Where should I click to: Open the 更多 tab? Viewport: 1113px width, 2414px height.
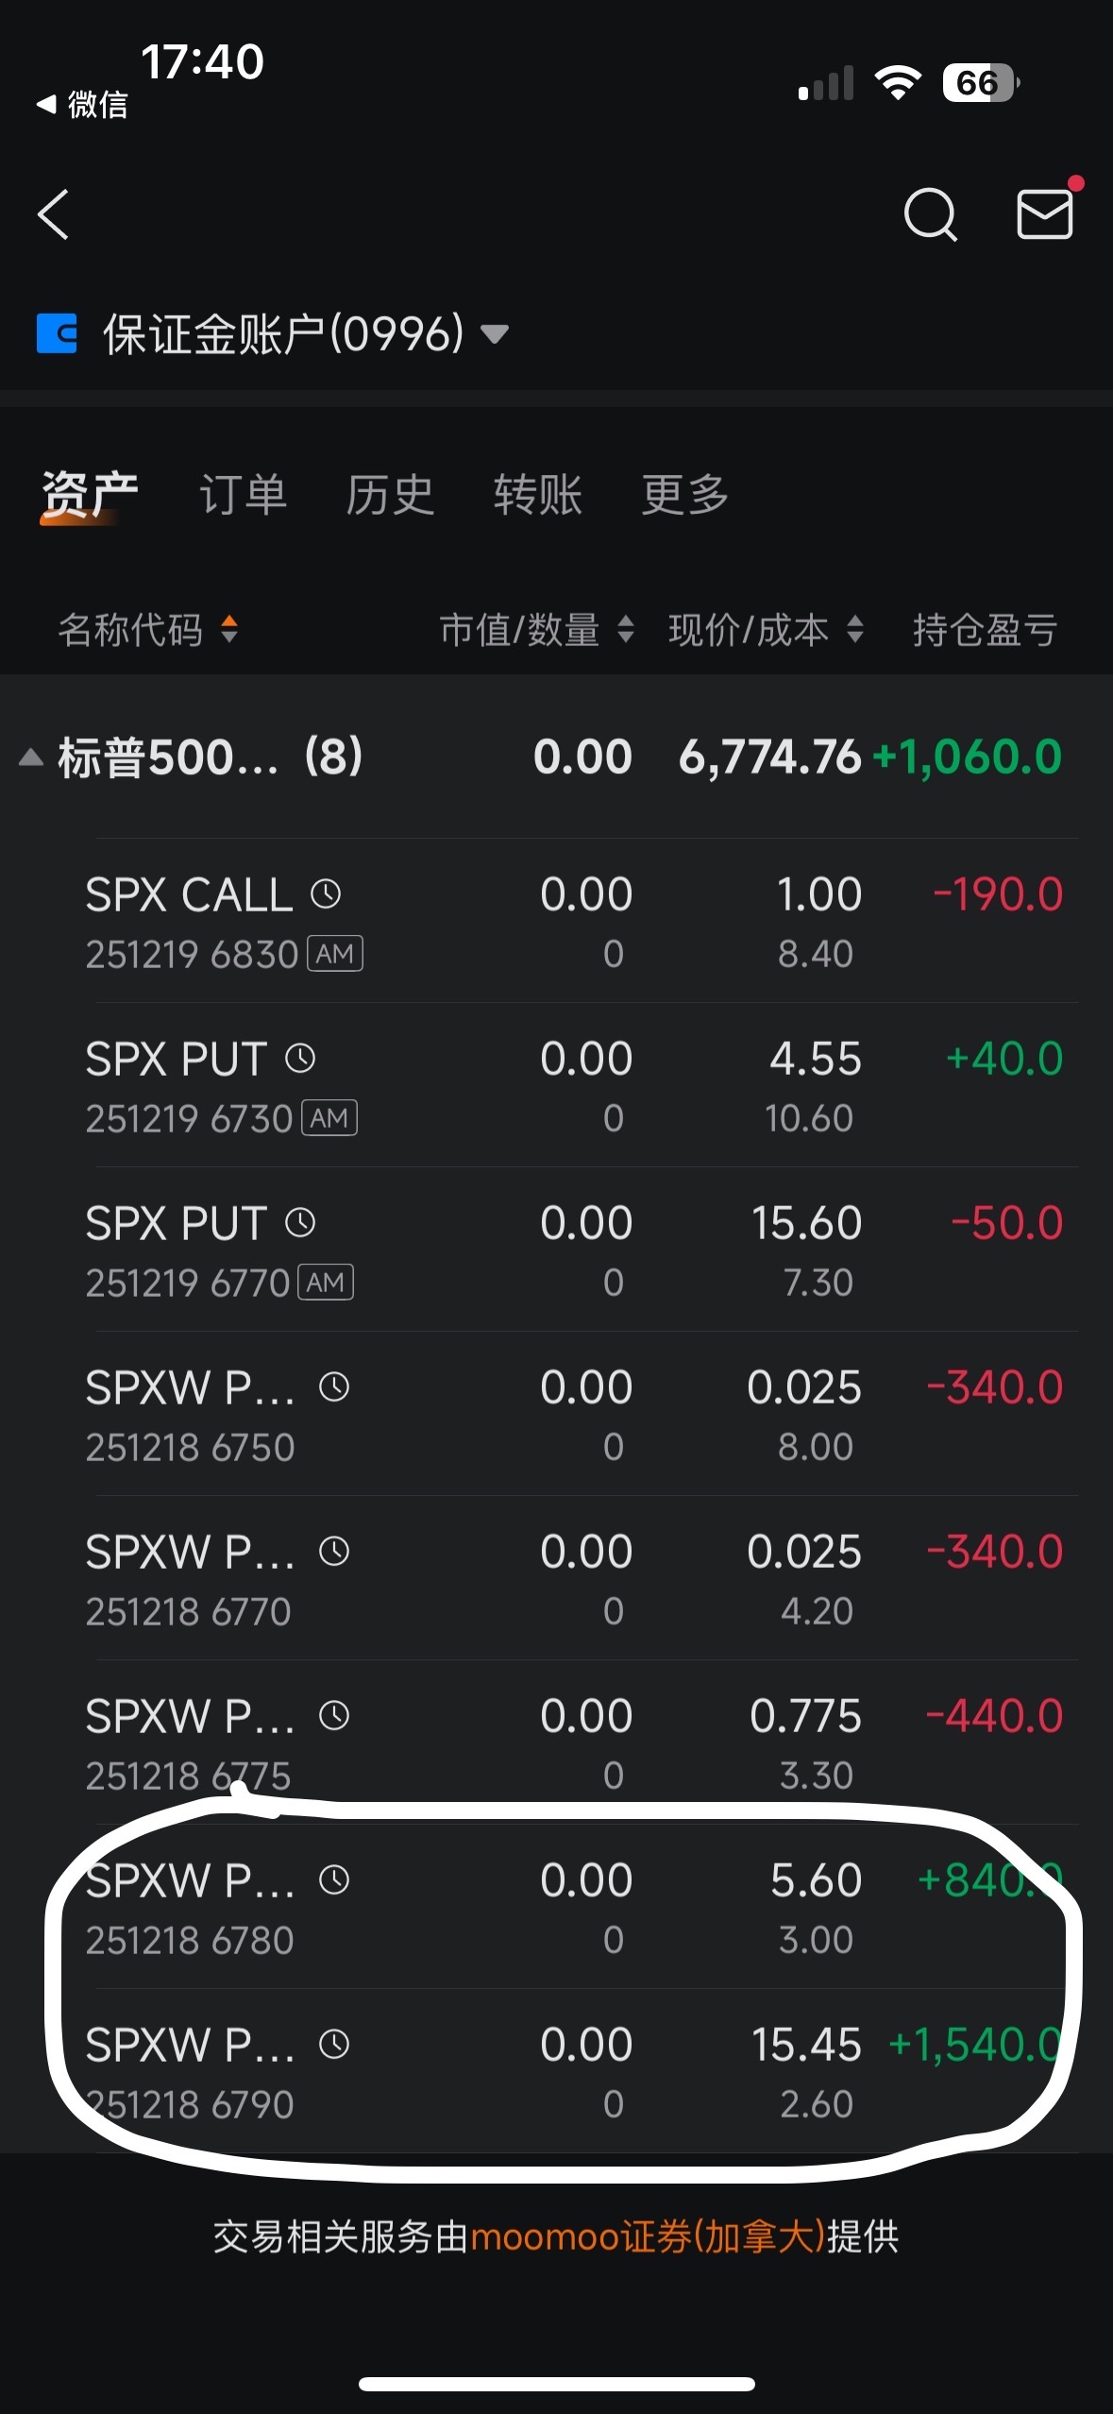click(x=684, y=495)
